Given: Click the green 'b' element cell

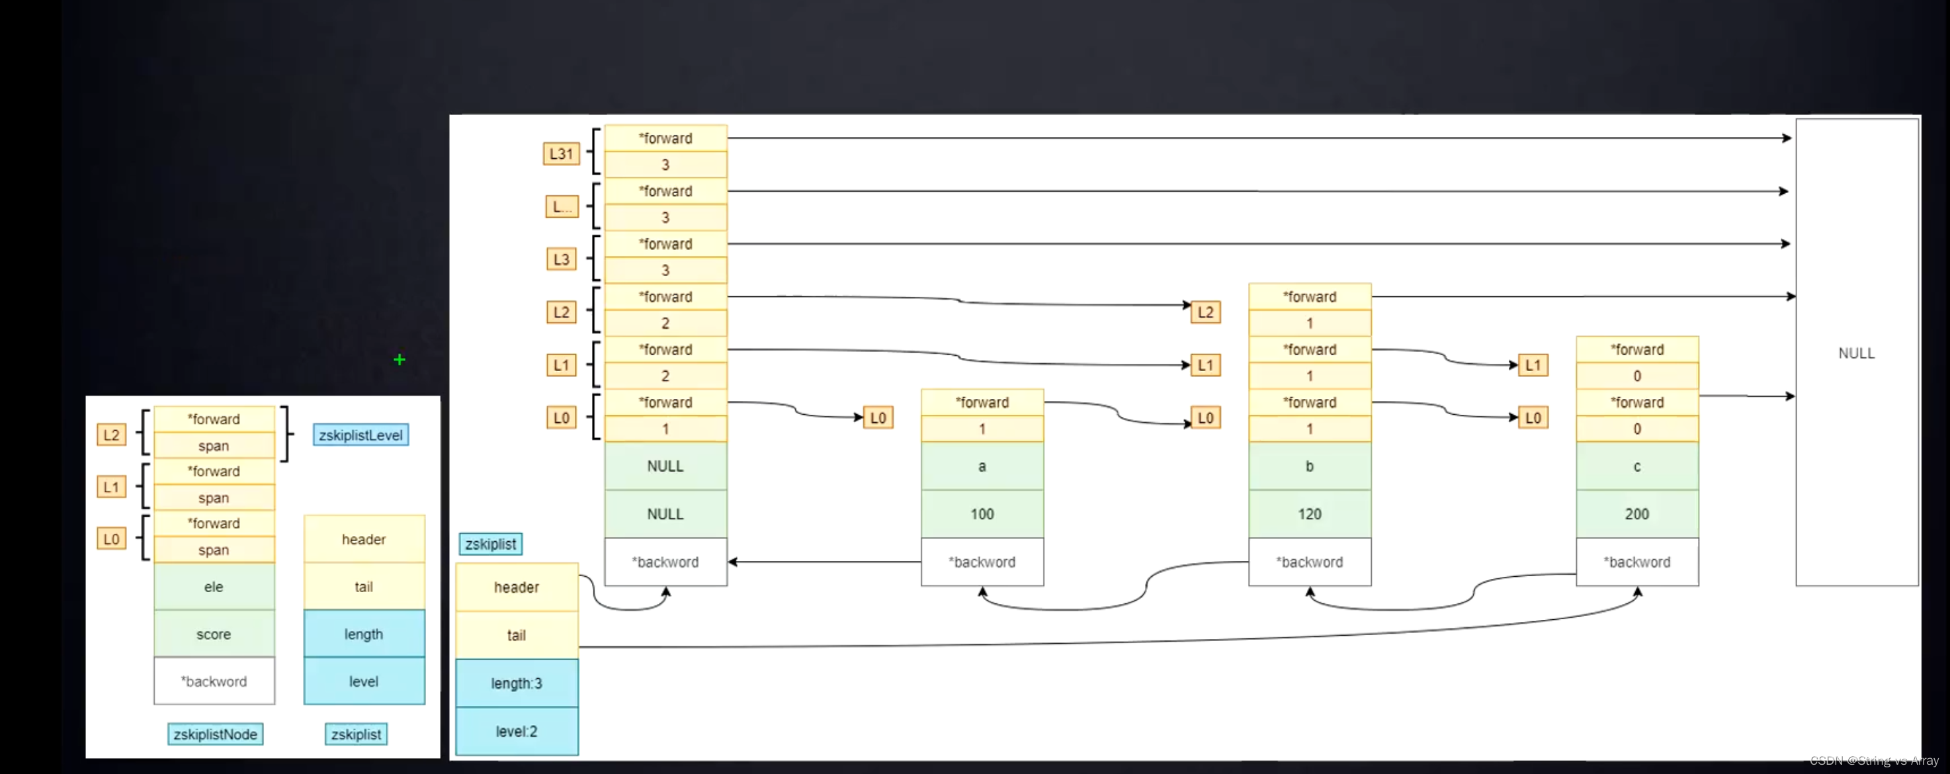Looking at the screenshot, I should pos(1310,466).
